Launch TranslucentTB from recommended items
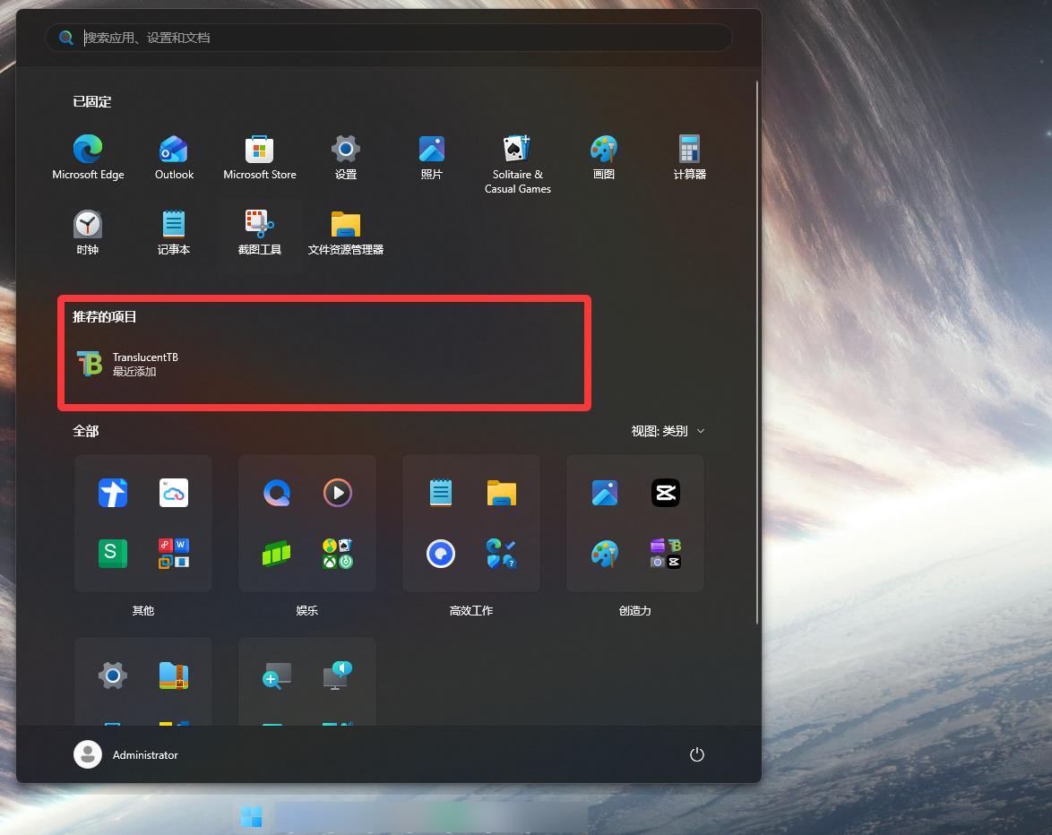Screen dimensions: 1052x835 coord(127,364)
